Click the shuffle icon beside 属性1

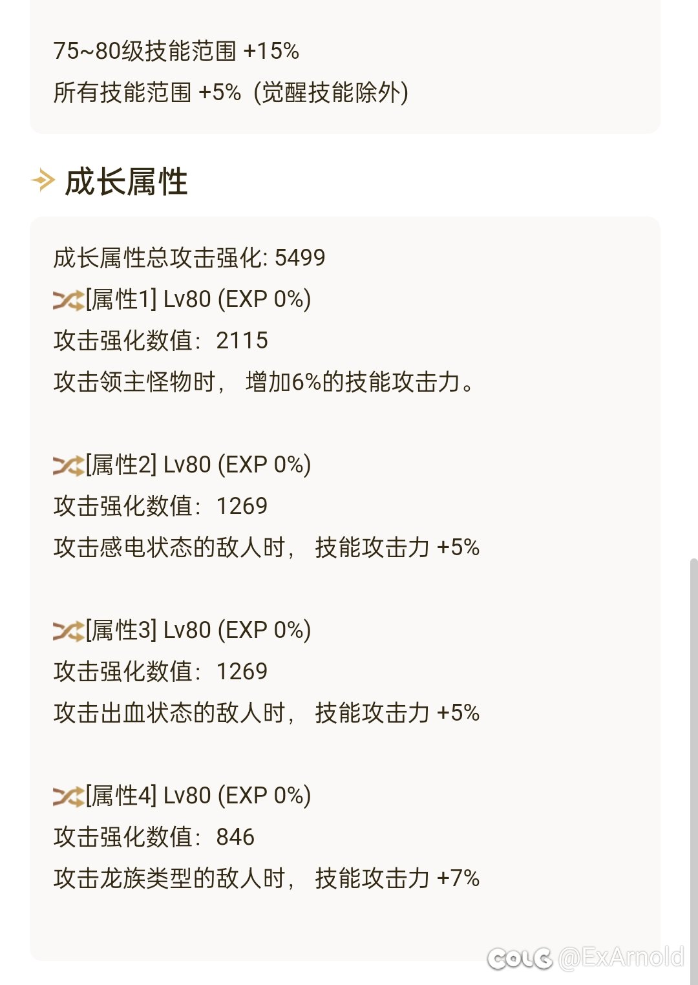coord(69,300)
